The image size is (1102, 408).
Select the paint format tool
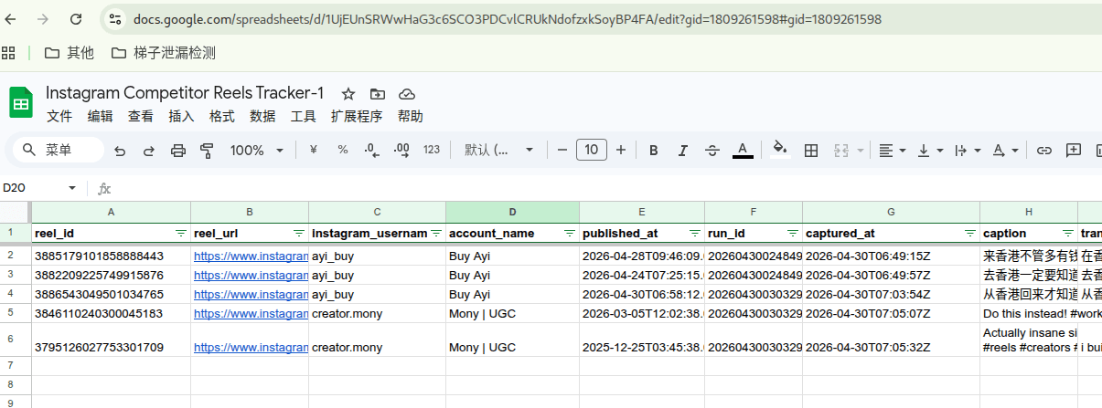pyautogui.click(x=207, y=151)
